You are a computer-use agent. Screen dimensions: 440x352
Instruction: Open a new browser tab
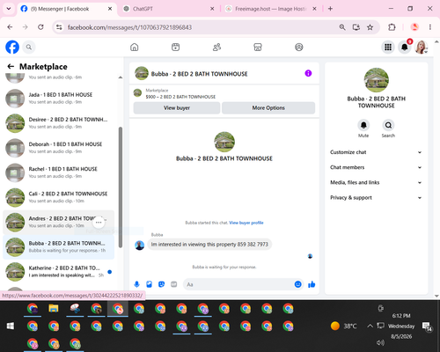[330, 9]
